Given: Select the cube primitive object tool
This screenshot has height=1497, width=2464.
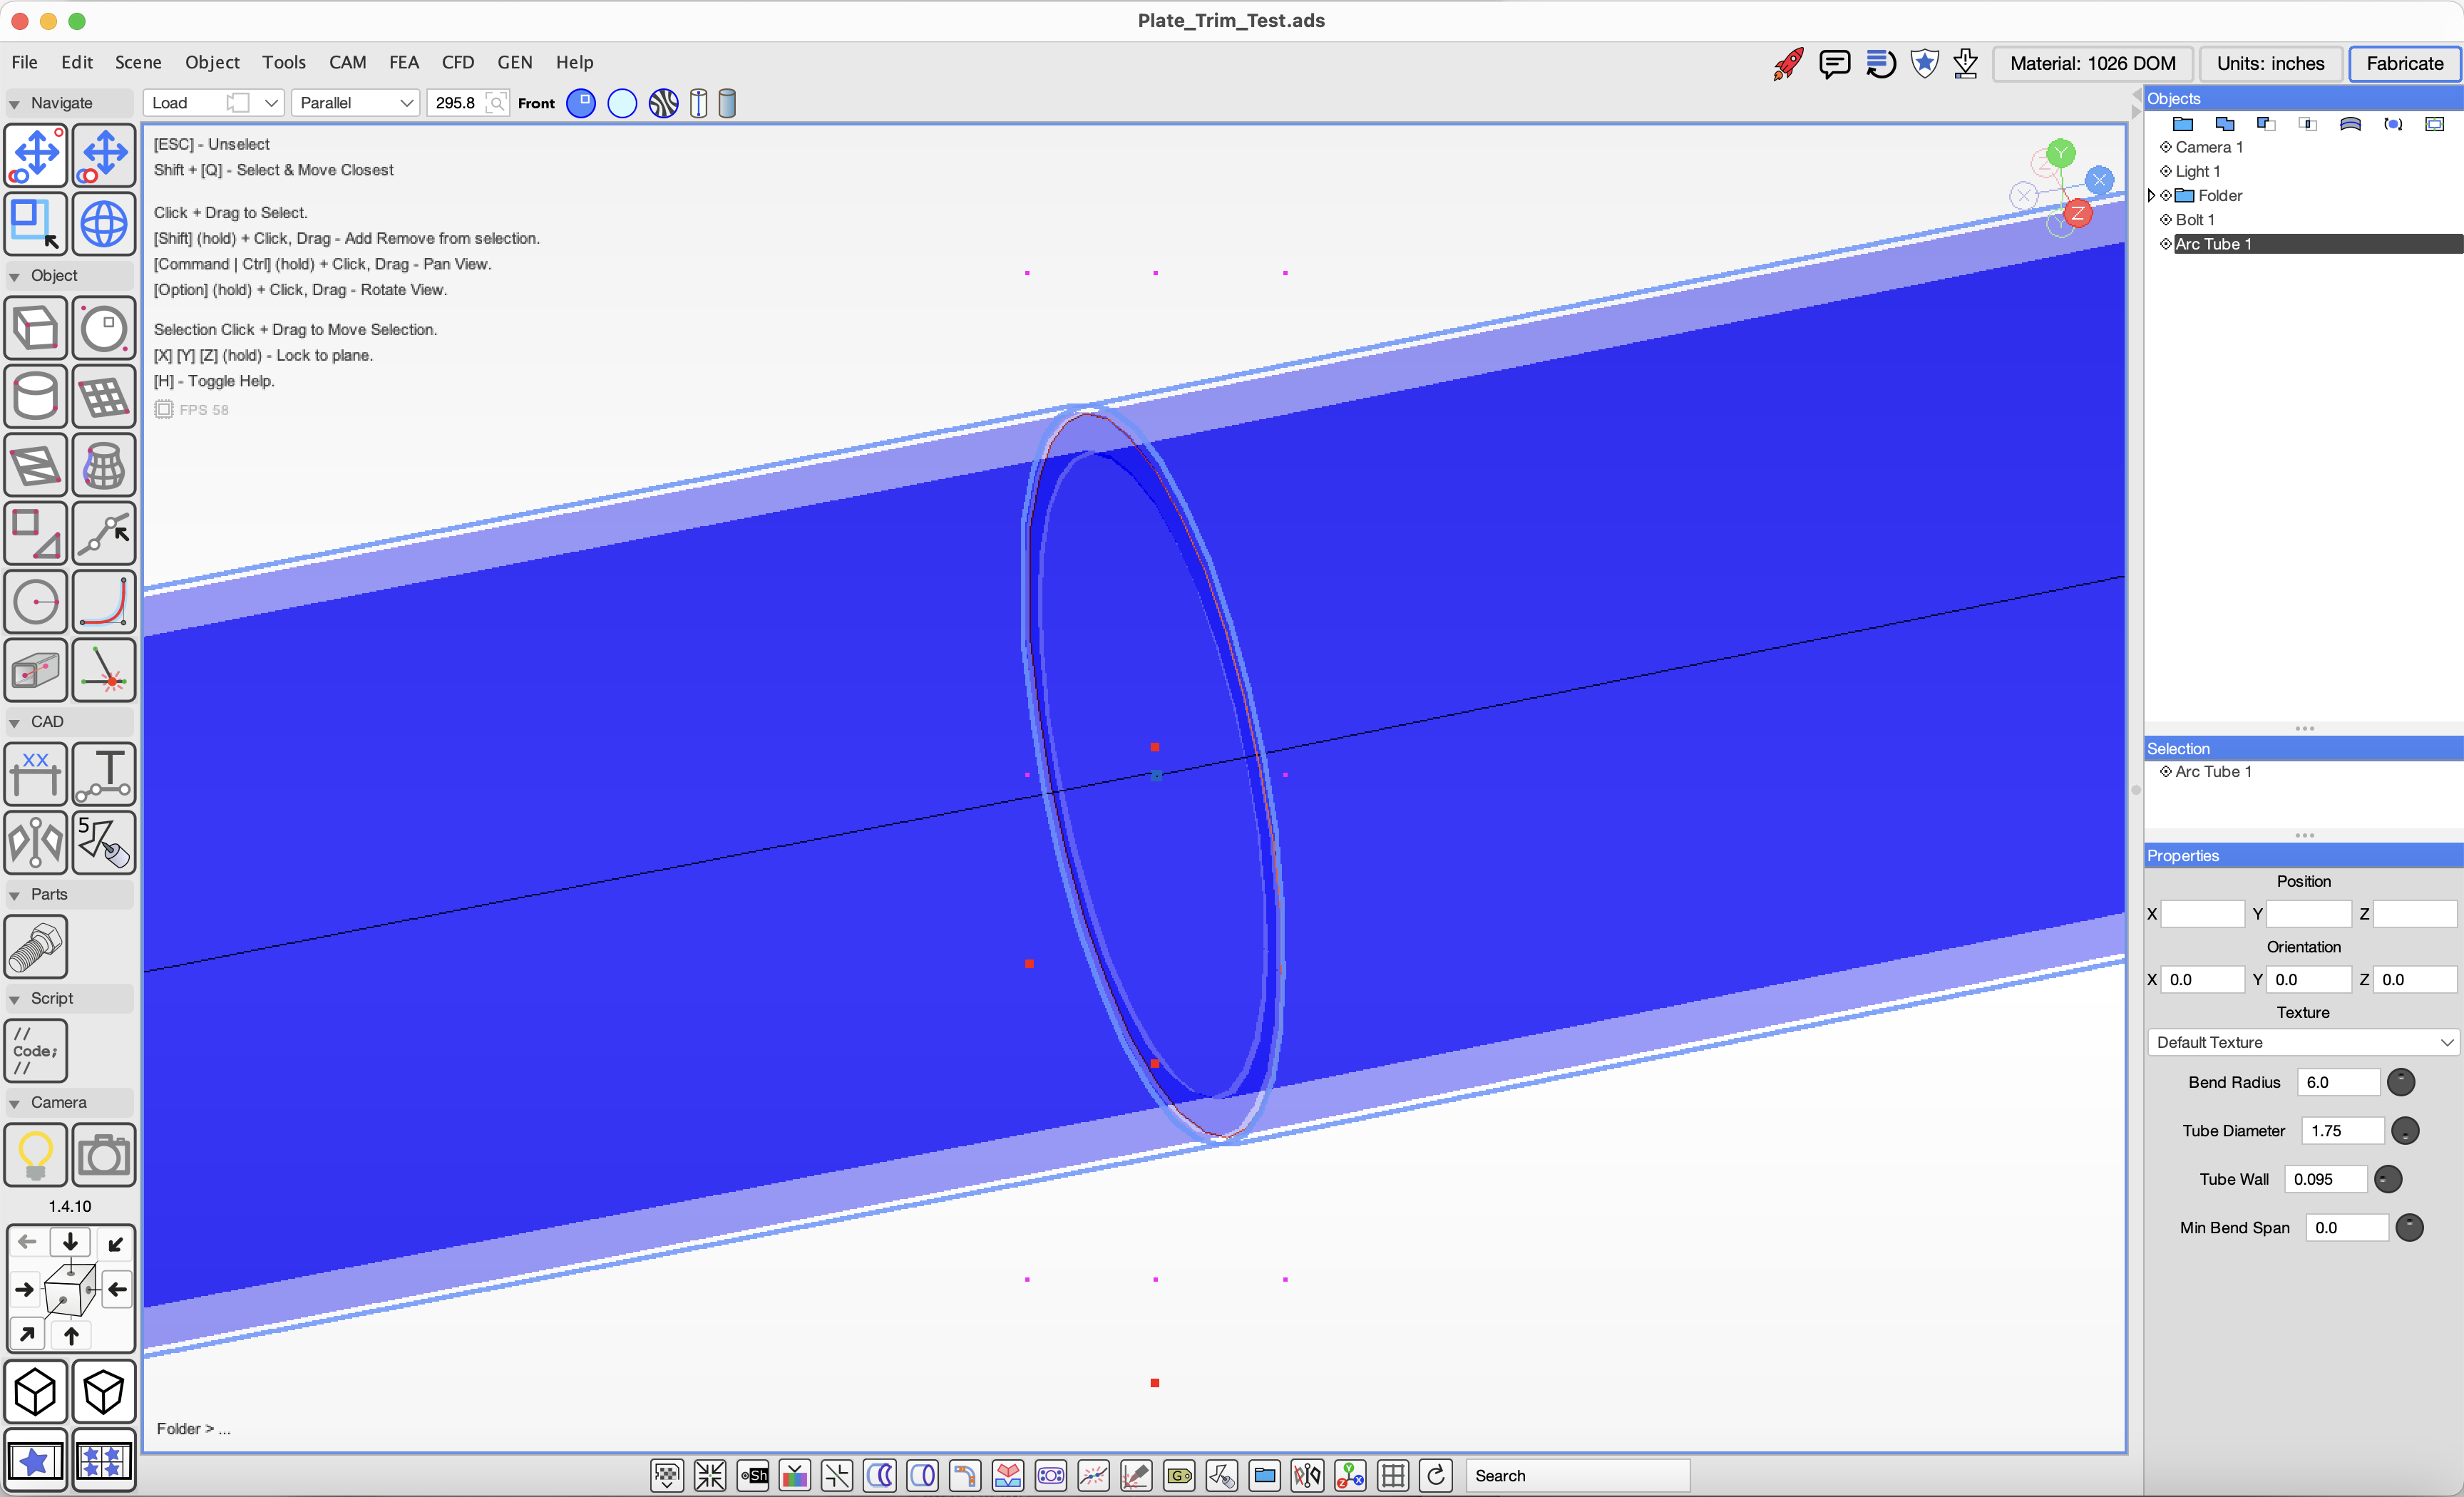Looking at the screenshot, I should (x=36, y=328).
